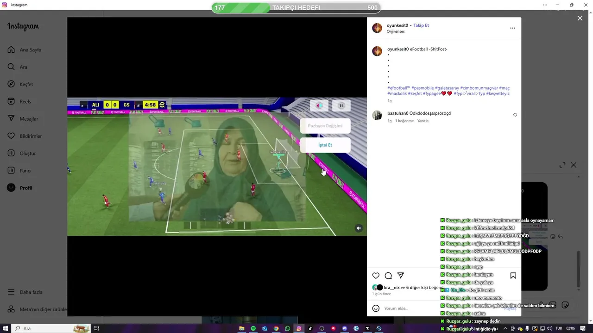Pause the match using the in-game pause icon
The image size is (593, 333).
click(x=341, y=105)
